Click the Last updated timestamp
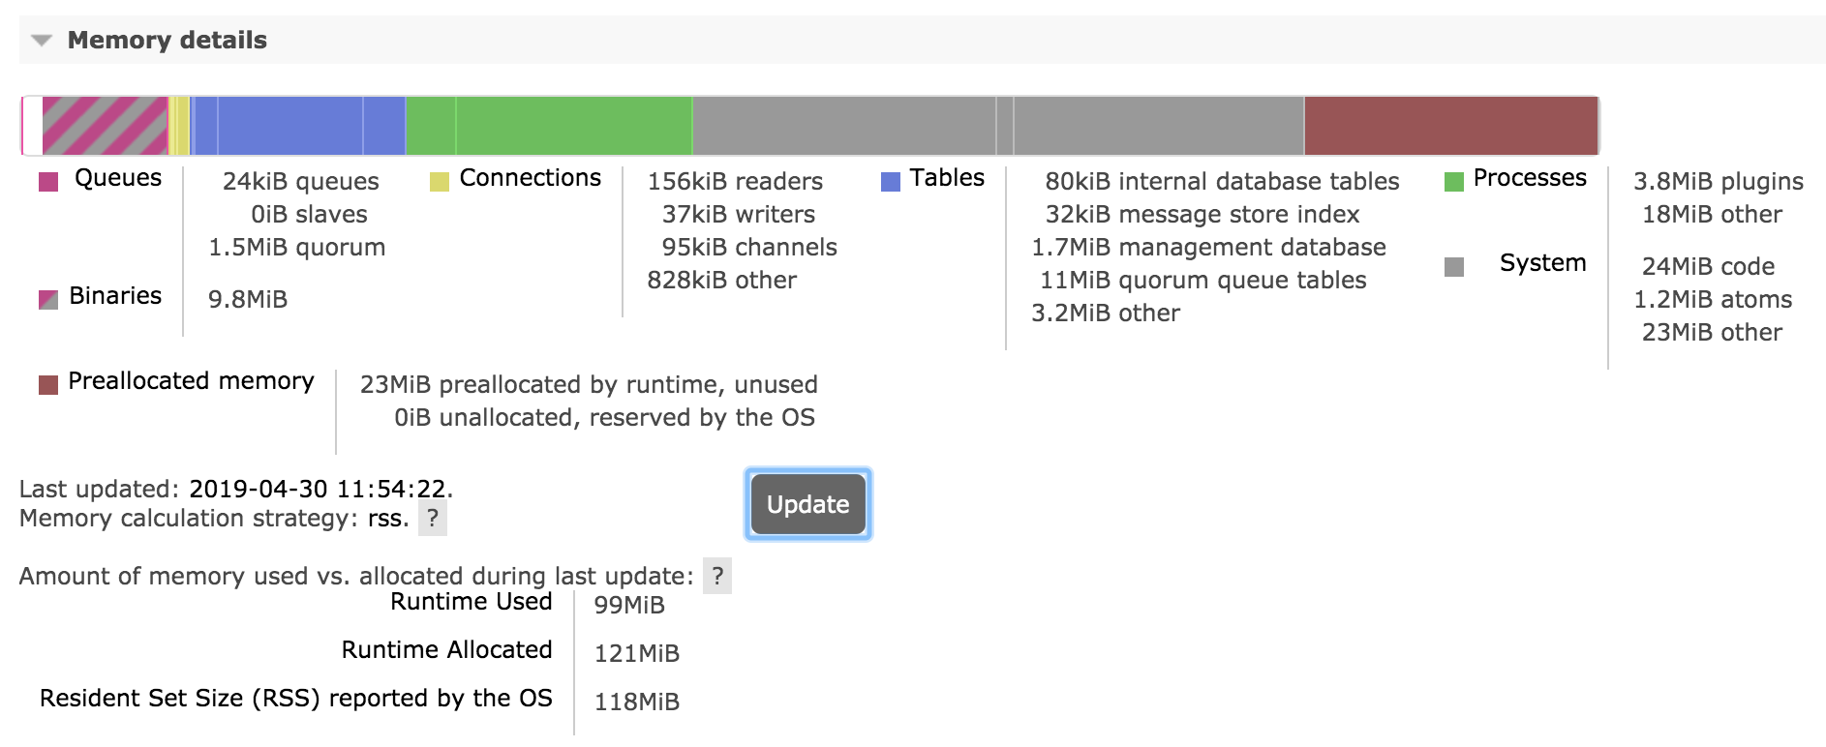Screen dimensions: 1826x747 320,489
